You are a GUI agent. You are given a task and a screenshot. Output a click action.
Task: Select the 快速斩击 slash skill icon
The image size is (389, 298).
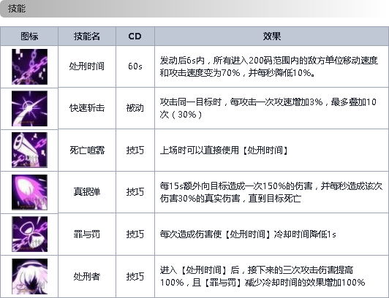pyautogui.click(x=29, y=109)
